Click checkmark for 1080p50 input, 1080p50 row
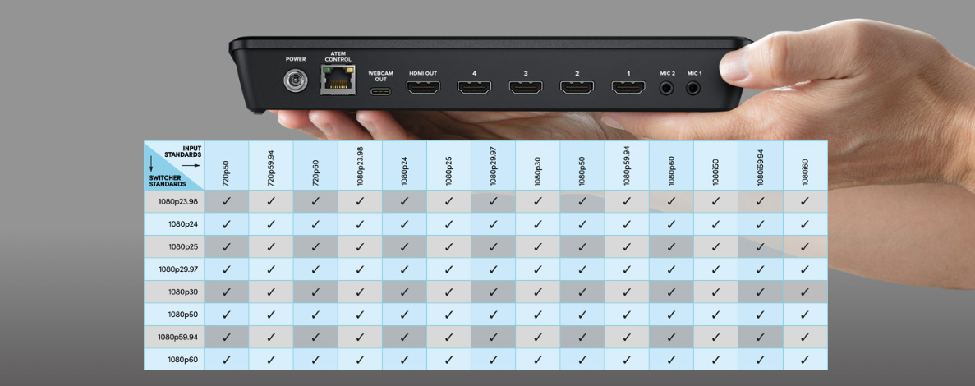975x386 pixels. point(582,315)
